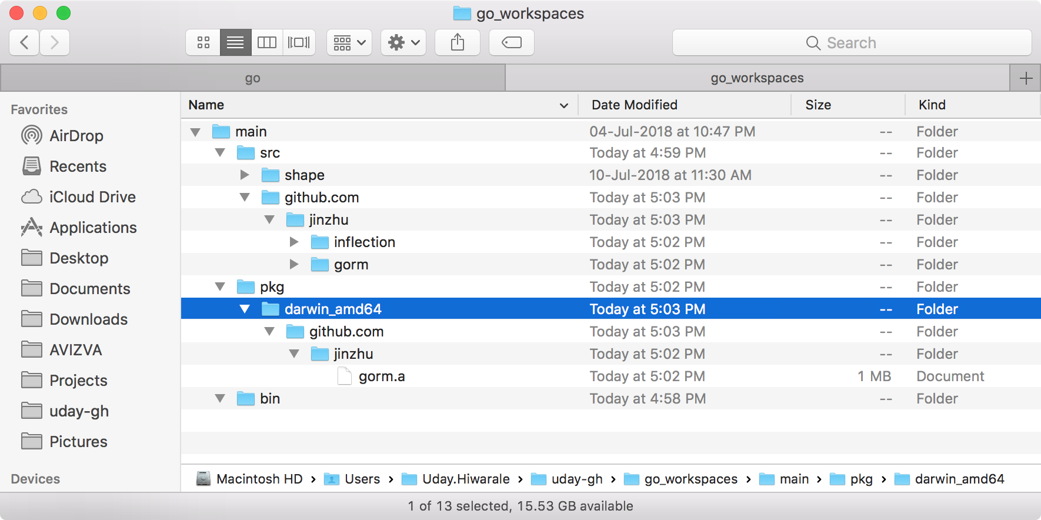Collapse 'jinzhu' folder under pkg
The height and width of the screenshot is (520, 1041).
(294, 354)
